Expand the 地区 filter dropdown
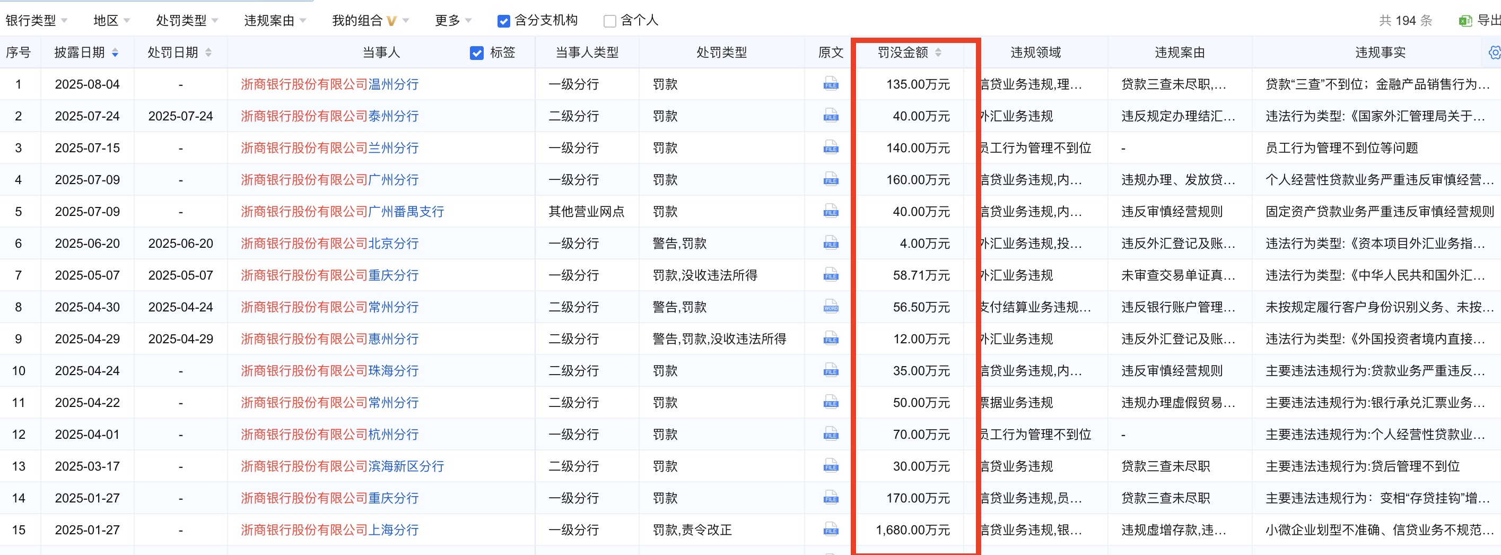The width and height of the screenshot is (1501, 555). click(112, 20)
